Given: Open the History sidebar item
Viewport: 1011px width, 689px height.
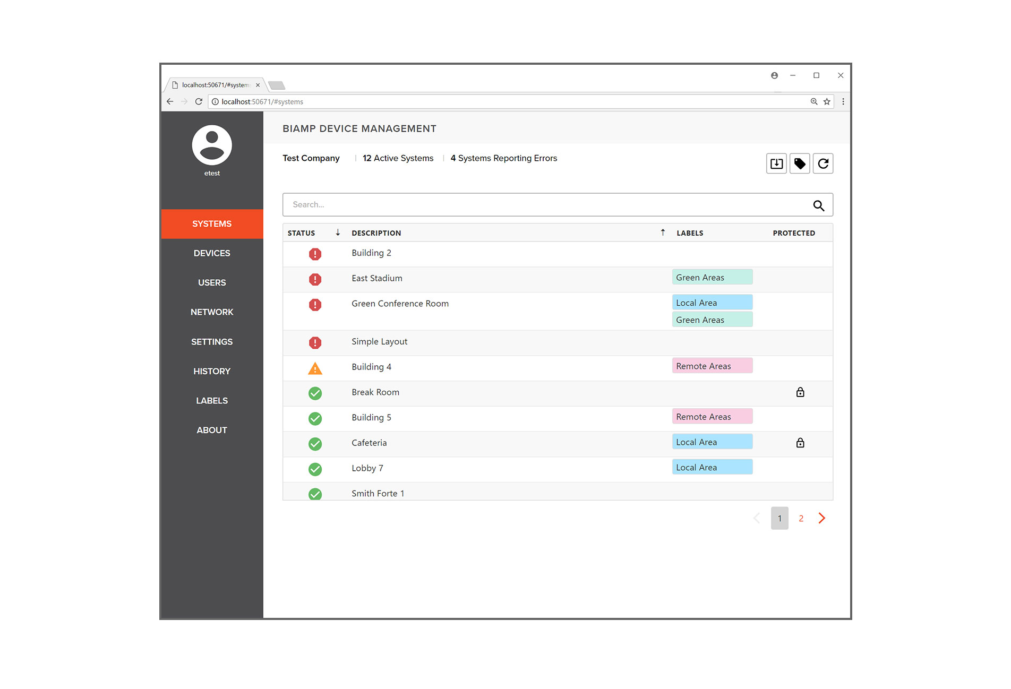Looking at the screenshot, I should click(x=212, y=371).
